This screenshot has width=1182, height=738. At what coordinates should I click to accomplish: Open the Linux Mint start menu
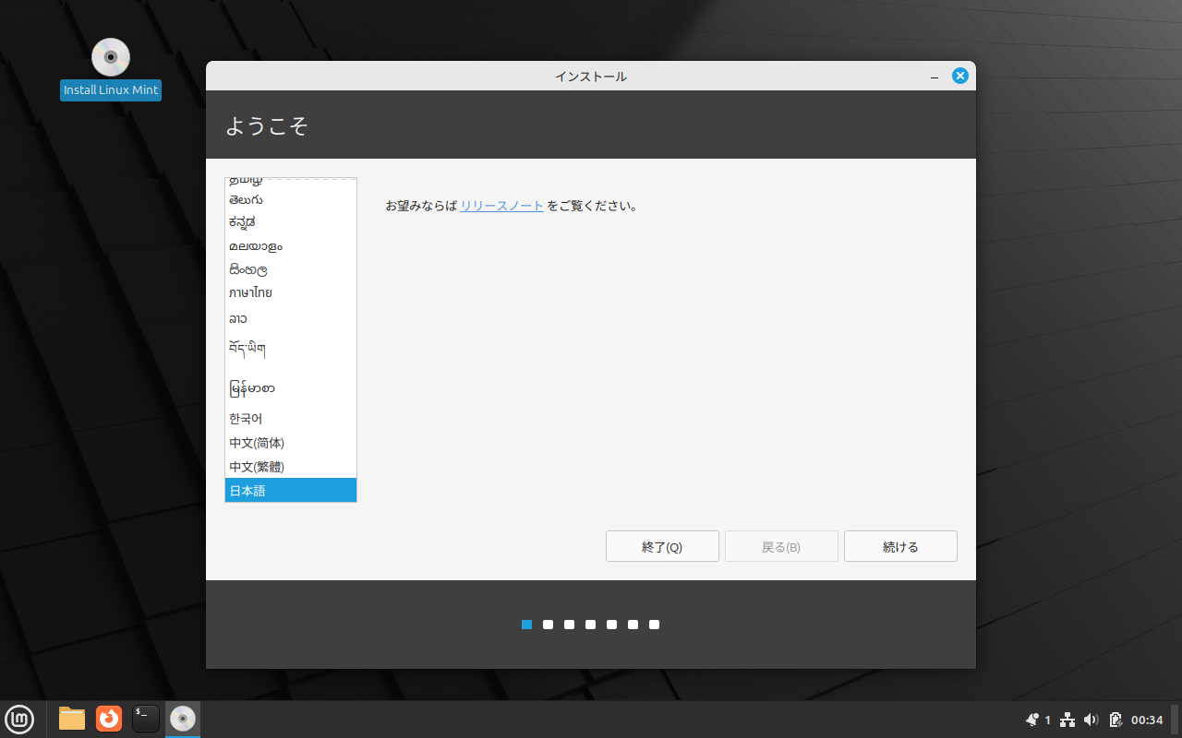(x=19, y=719)
